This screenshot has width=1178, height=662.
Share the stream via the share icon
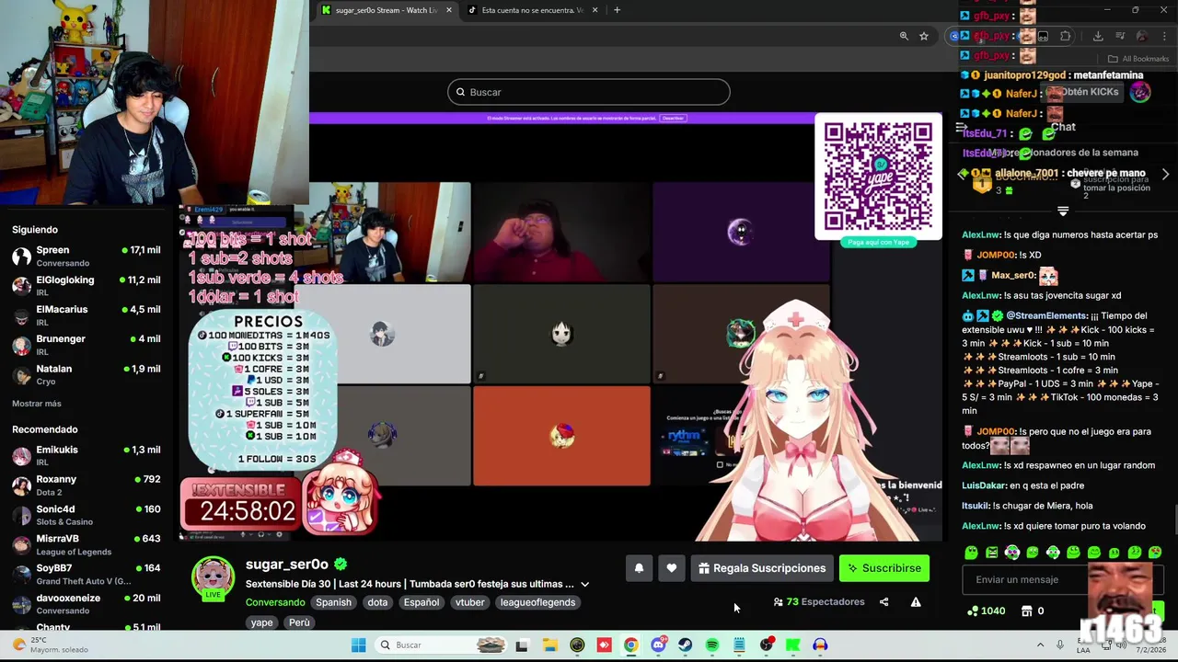point(883,602)
